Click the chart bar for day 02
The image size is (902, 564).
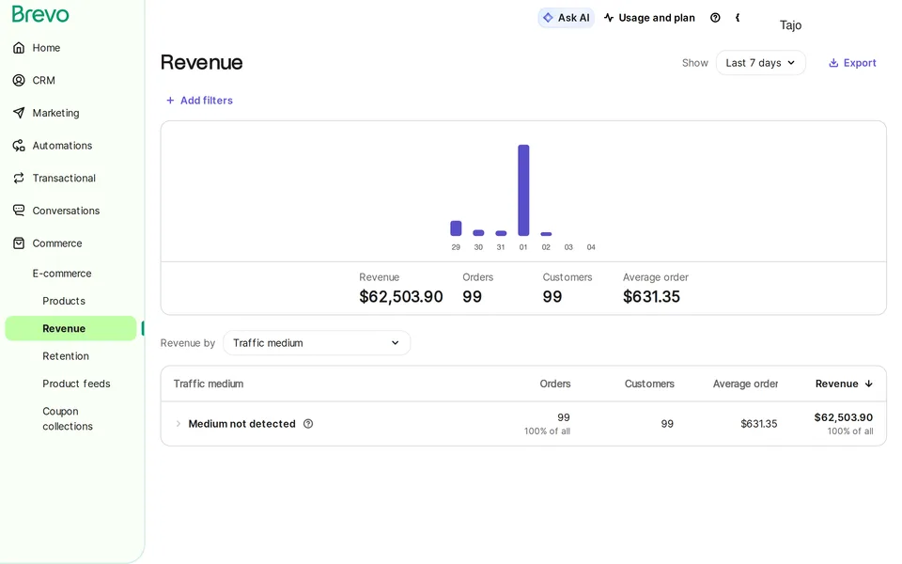pyautogui.click(x=546, y=234)
